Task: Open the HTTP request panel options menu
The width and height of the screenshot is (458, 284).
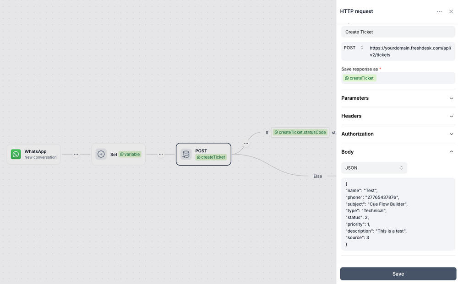Action: [x=439, y=11]
